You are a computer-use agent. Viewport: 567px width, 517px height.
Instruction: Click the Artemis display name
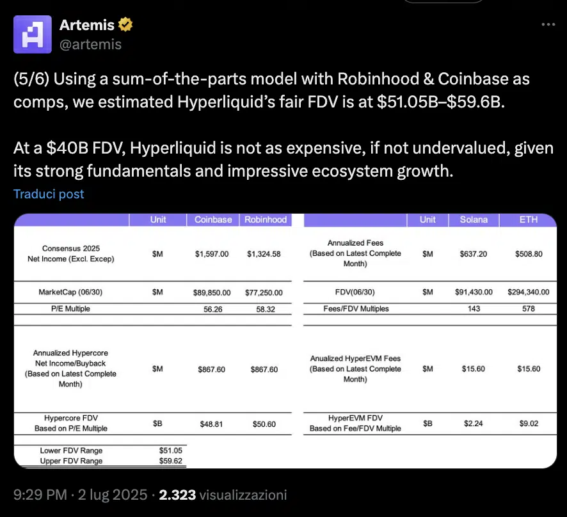click(x=86, y=25)
